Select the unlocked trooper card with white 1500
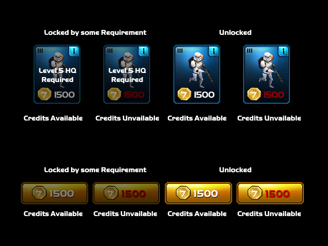The image size is (328, 246). (197, 74)
